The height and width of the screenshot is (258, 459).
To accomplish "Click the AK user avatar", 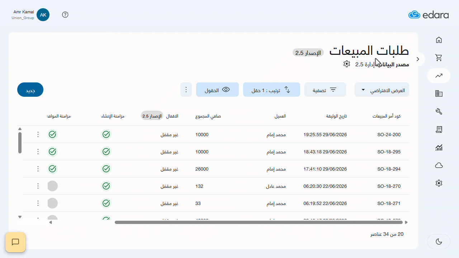I will pos(43,15).
